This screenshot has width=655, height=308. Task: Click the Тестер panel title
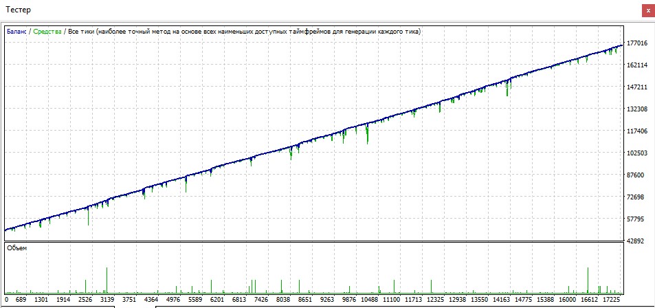coord(18,10)
